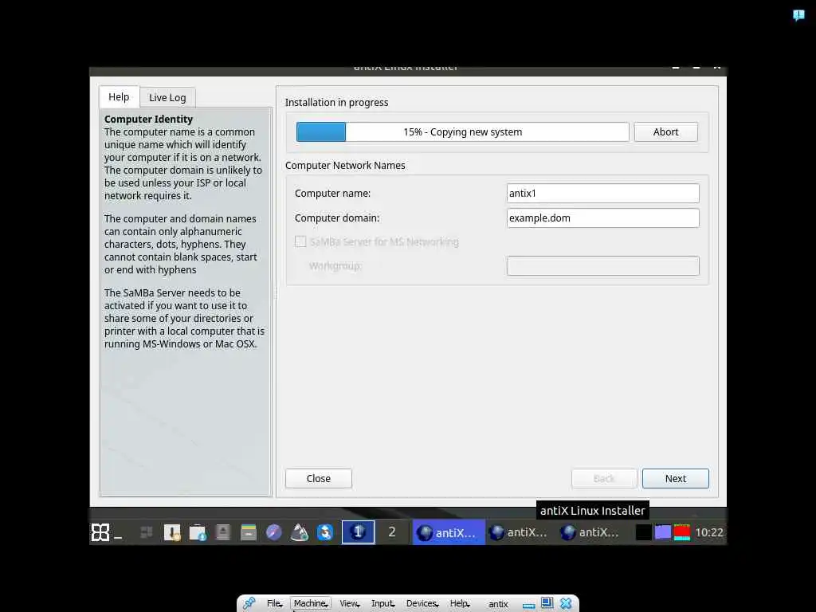Activate the second antiX taskbar window entry
Image resolution: width=816 pixels, height=612 pixels.
520,532
